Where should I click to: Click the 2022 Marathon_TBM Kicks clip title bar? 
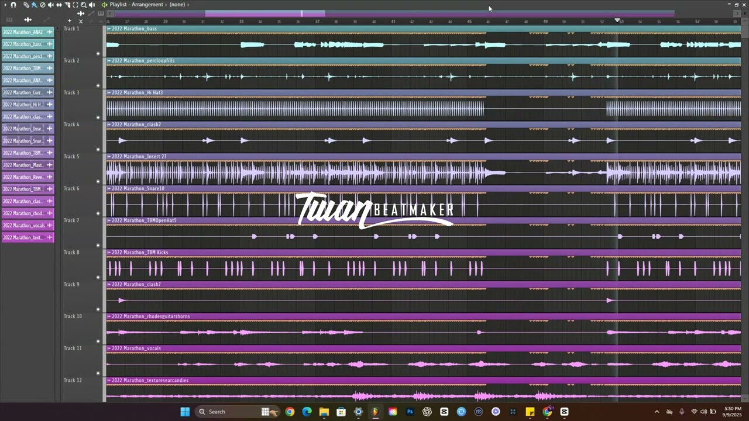(x=424, y=253)
